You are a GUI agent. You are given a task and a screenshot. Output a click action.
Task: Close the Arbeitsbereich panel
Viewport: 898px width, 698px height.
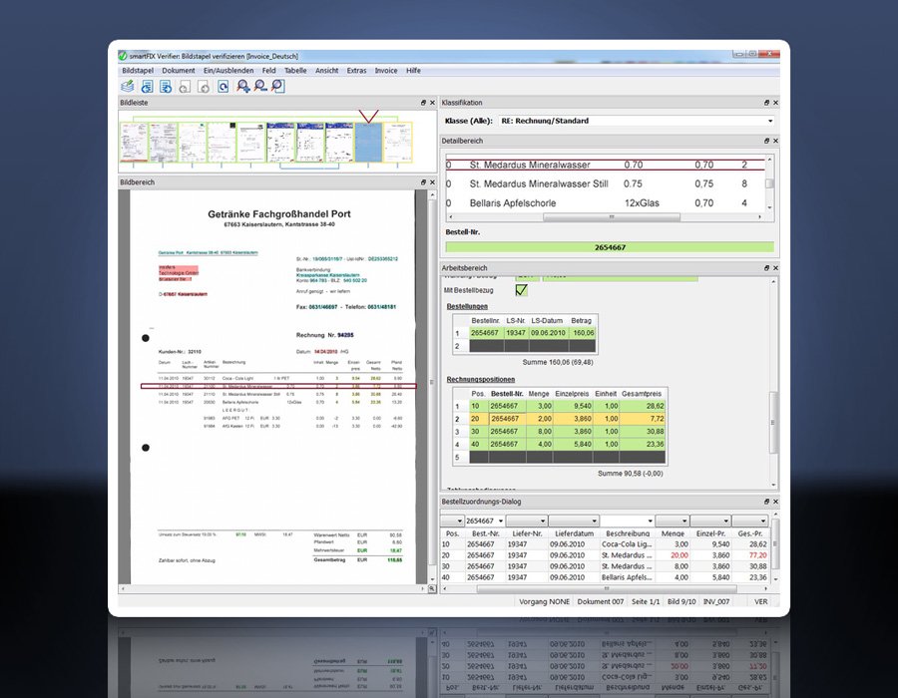pos(775,268)
